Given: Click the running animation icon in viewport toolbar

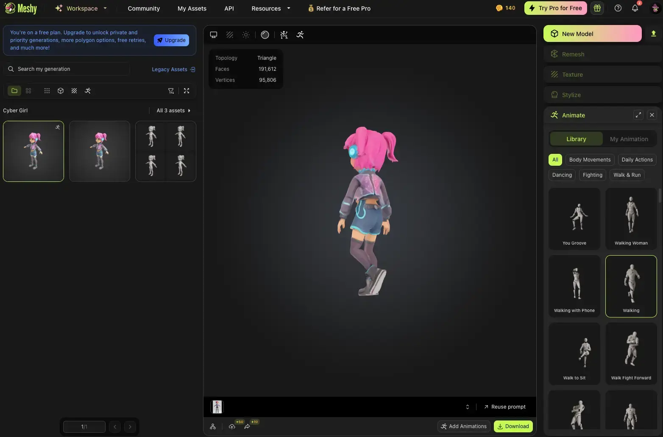Looking at the screenshot, I should [300, 35].
